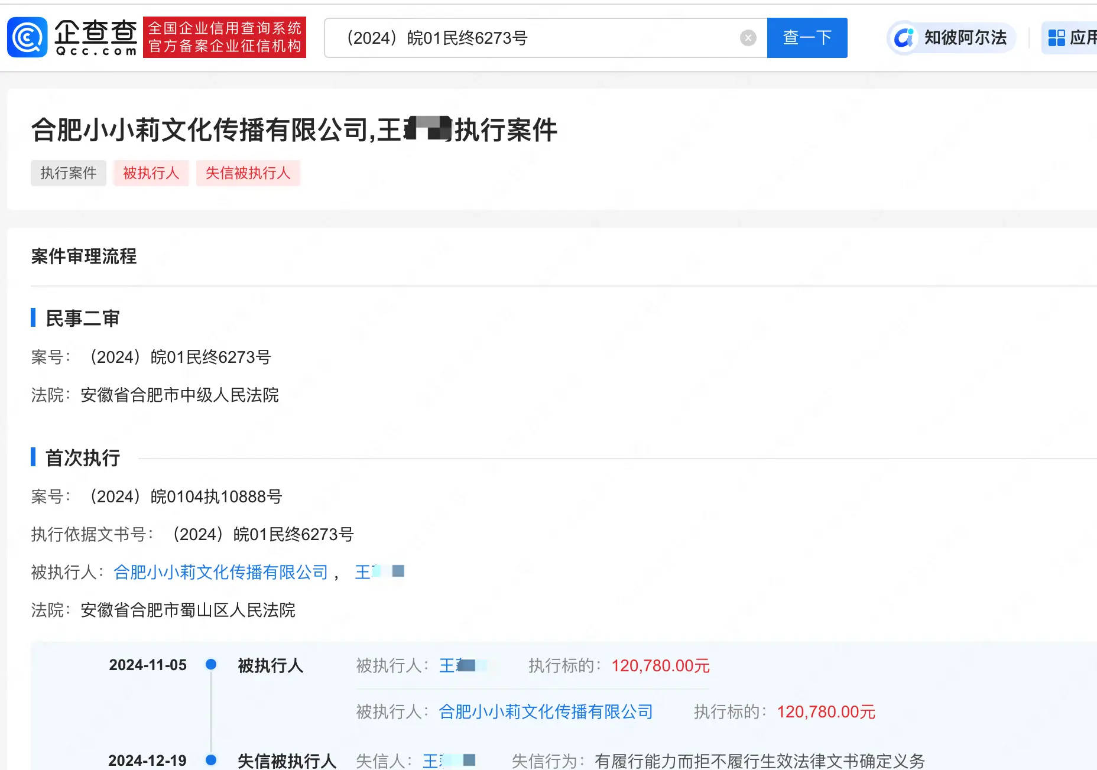Click the 120,780.00元 amount next to the company
Screen dimensions: 1097x770
(x=826, y=712)
